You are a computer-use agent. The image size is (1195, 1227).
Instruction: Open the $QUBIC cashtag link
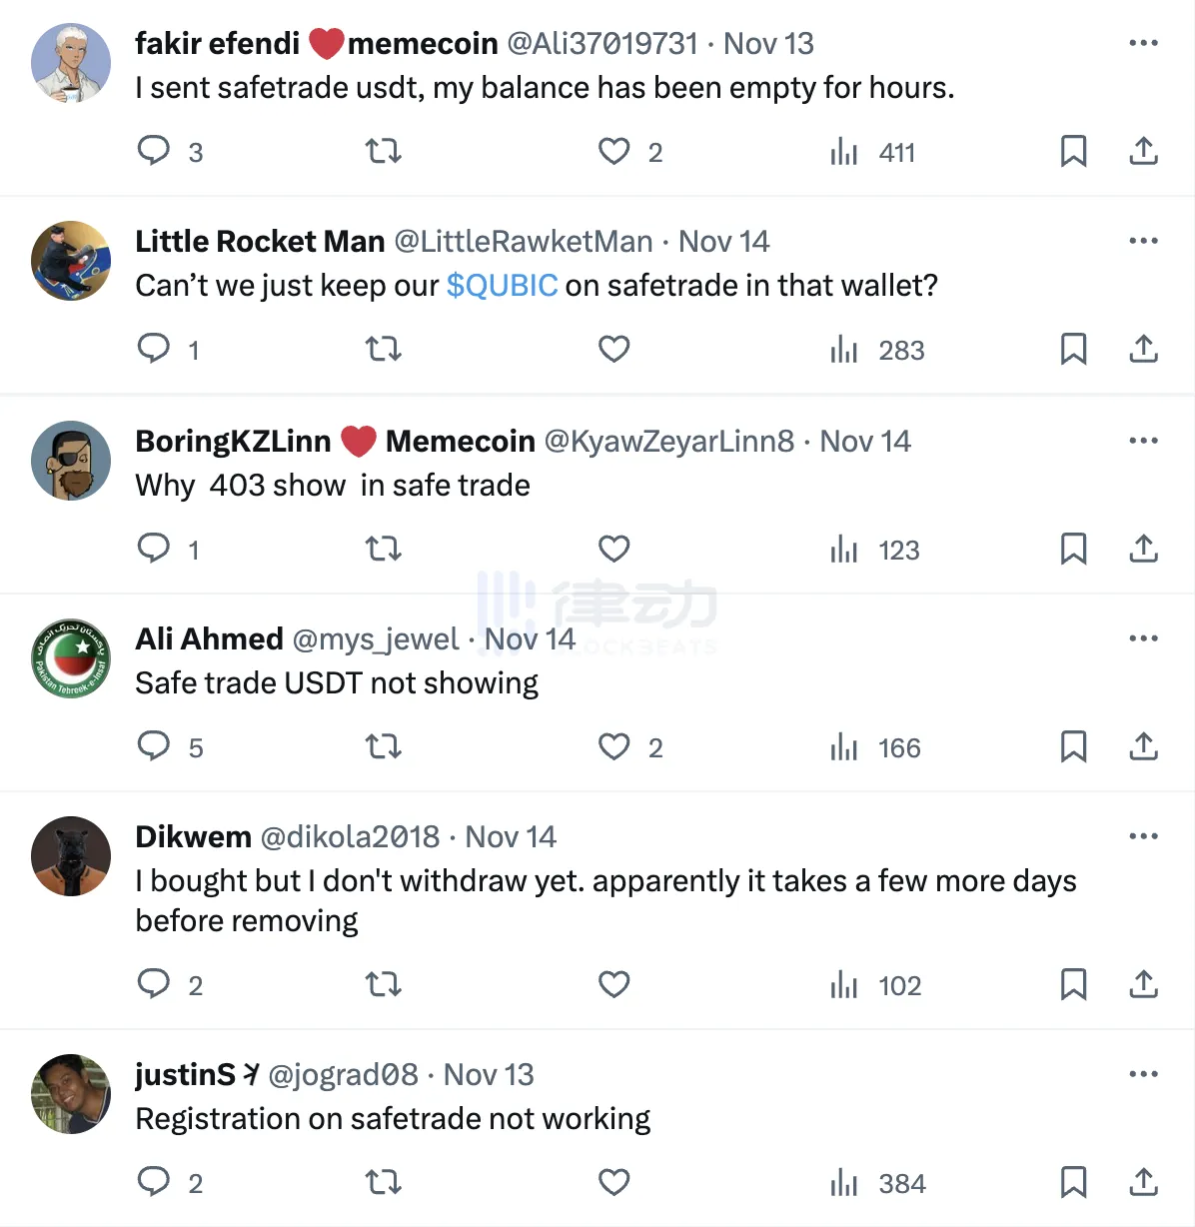point(502,286)
